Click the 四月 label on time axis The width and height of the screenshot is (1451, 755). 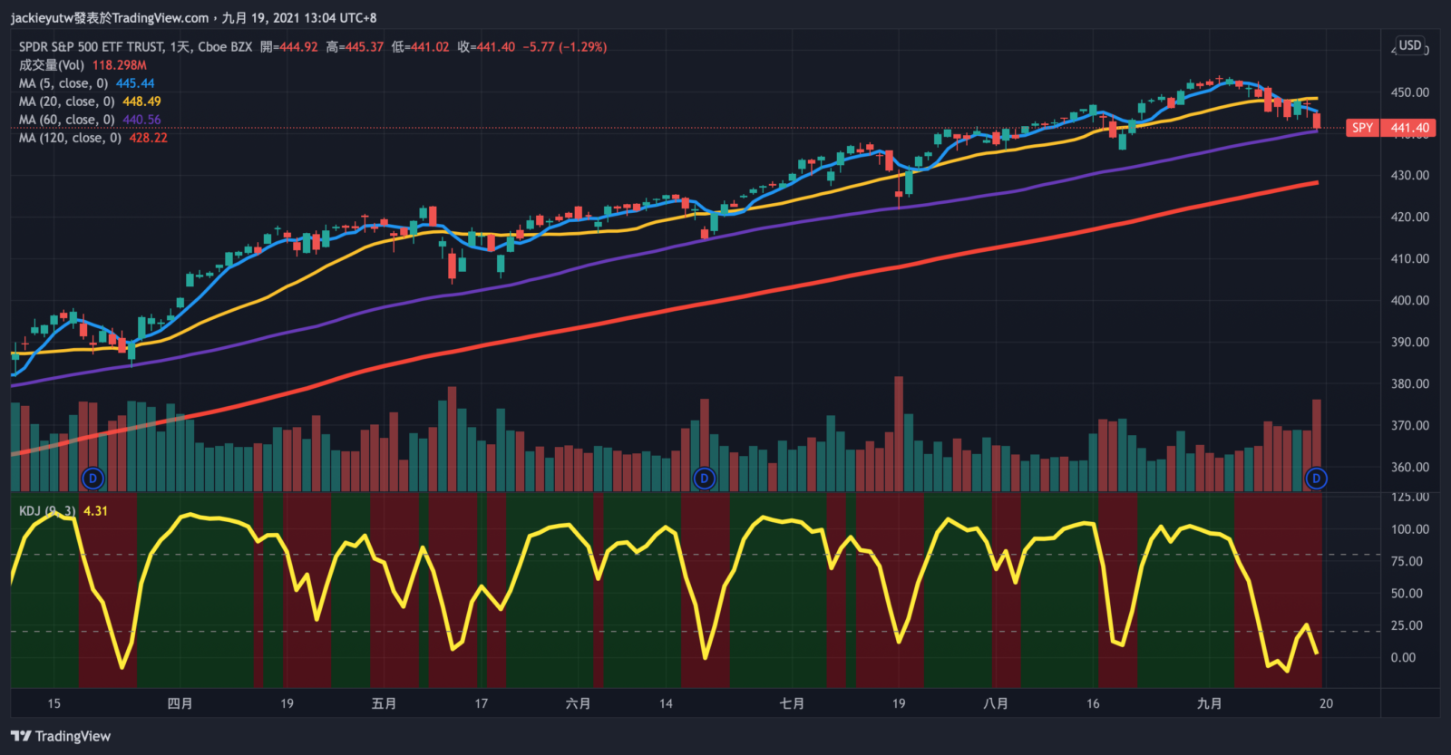tap(180, 703)
